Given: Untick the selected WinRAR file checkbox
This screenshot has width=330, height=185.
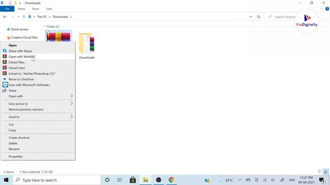Looking at the screenshot, I should [47, 32].
